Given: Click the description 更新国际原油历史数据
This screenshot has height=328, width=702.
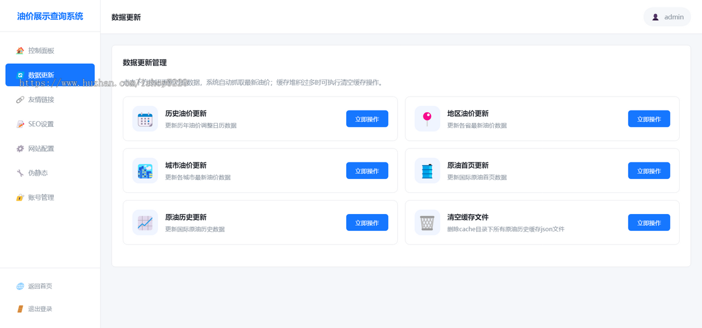Looking at the screenshot, I should [x=195, y=229].
